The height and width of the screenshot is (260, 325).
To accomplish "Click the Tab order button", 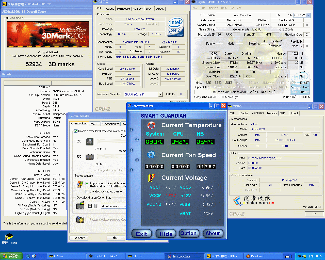I will [79, 238].
